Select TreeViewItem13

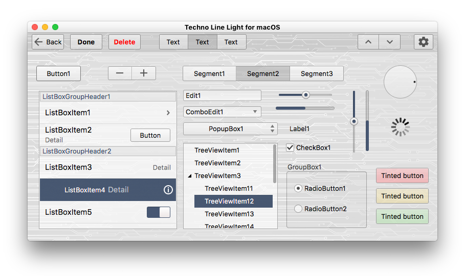(229, 214)
